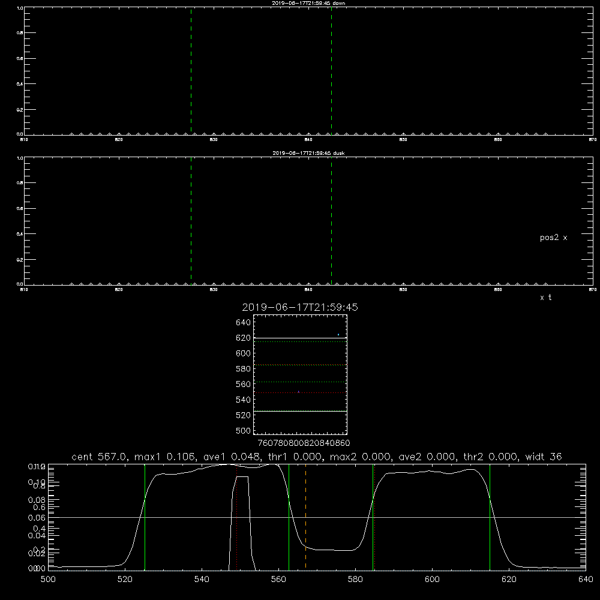This screenshot has width=600, height=600.
Task: Click the green vertical line near 615 in bottom plot
Action: [x=490, y=517]
